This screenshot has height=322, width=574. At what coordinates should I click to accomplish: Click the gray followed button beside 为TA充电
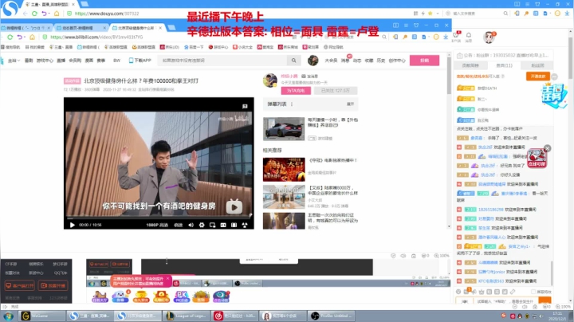(336, 90)
